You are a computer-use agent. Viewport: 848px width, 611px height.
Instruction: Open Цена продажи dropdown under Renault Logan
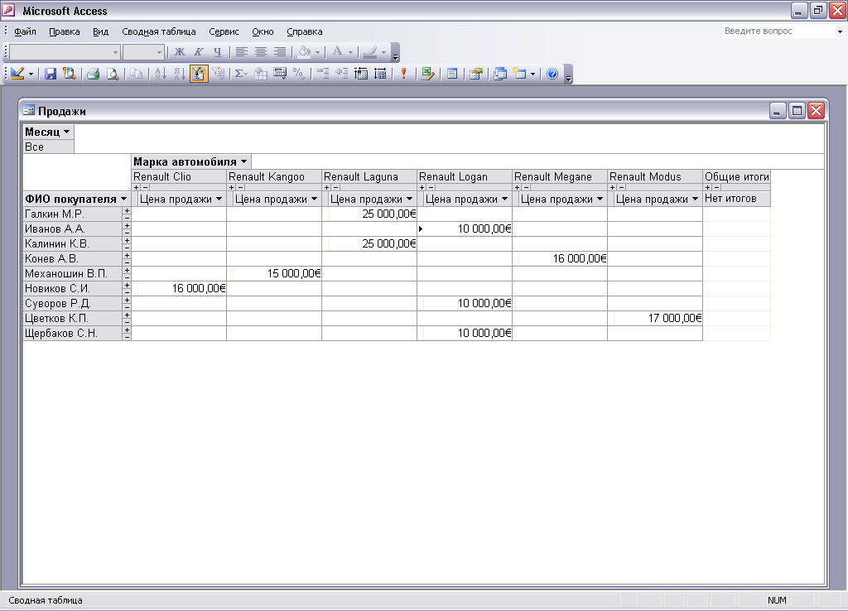504,199
